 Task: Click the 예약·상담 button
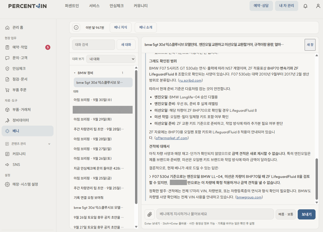tap(261, 6)
